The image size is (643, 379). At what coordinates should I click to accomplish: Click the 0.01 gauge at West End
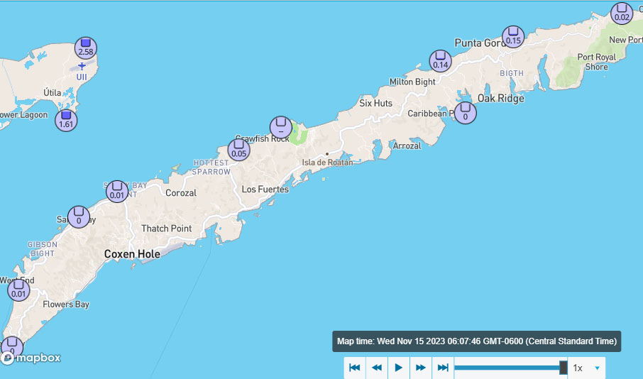[18, 290]
